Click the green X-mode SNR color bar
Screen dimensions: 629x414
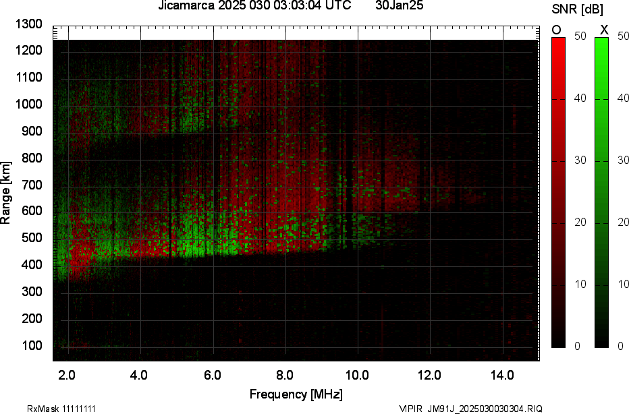pyautogui.click(x=601, y=192)
